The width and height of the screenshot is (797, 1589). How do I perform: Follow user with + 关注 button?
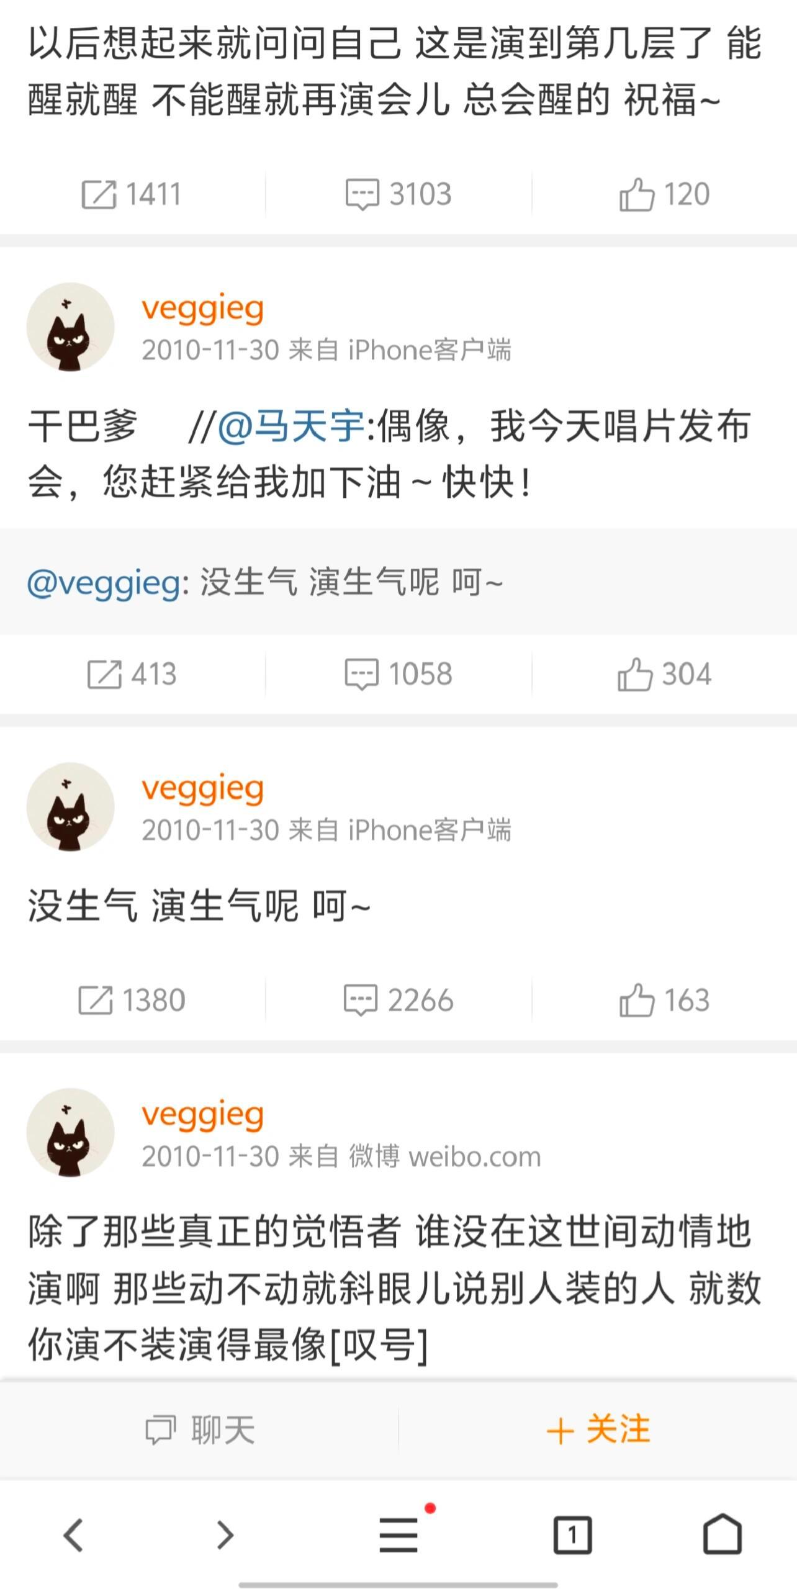[x=598, y=1429]
